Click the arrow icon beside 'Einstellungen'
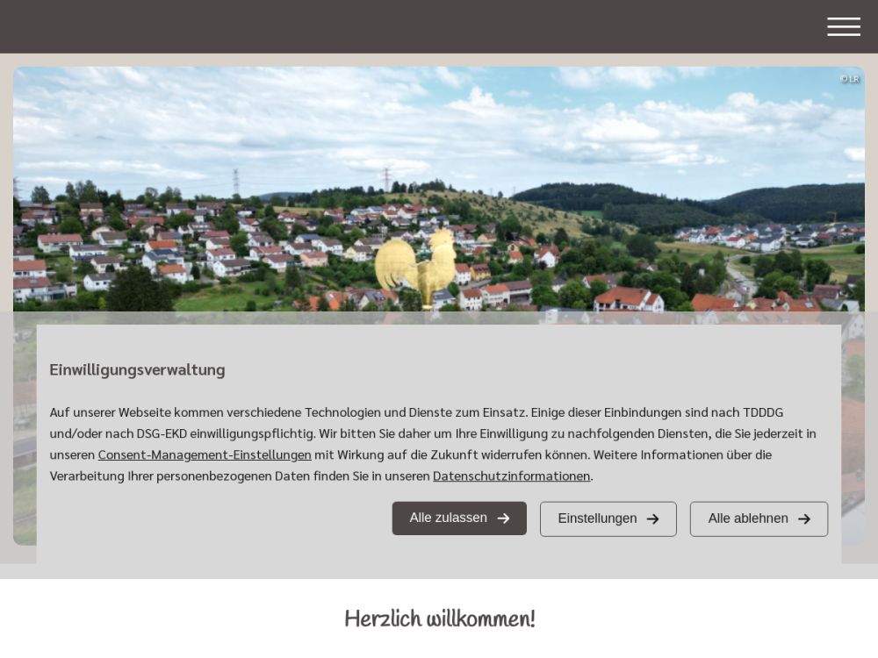 pos(652,519)
